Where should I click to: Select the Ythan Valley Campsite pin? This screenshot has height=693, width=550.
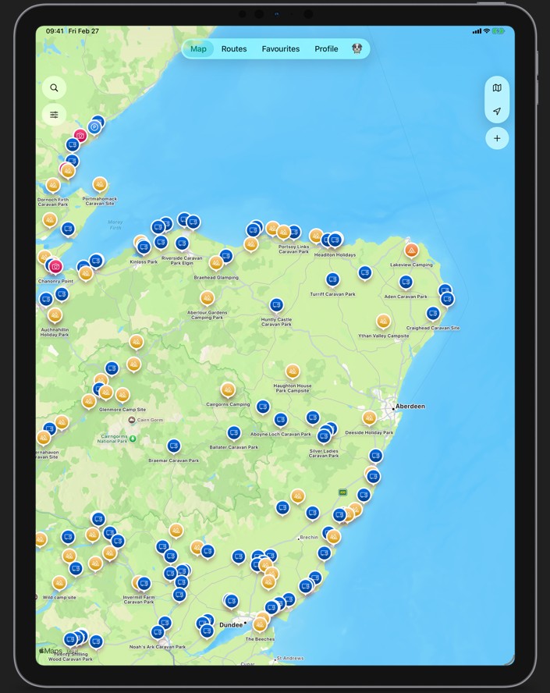point(383,321)
